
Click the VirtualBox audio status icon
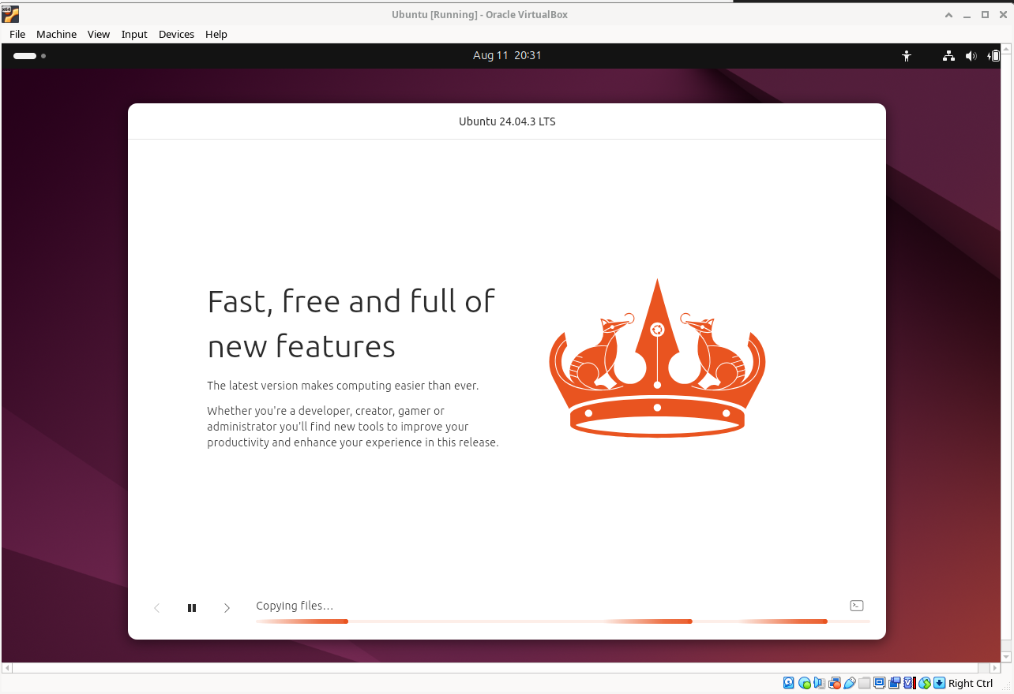coord(820,683)
